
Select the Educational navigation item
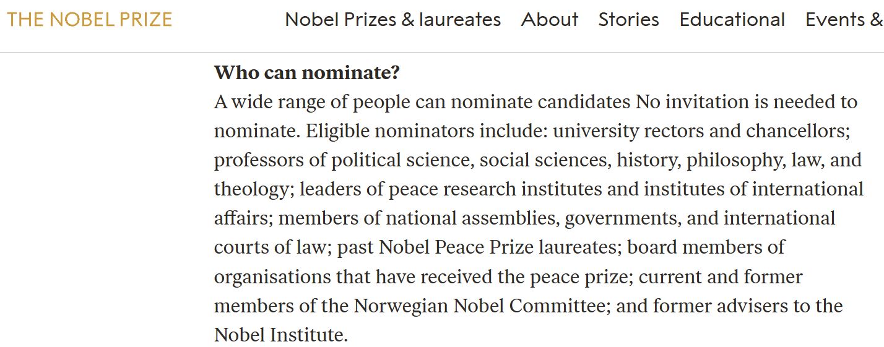click(732, 20)
